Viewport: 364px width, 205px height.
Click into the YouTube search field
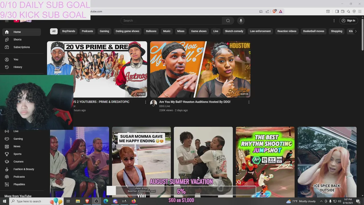pos(171,20)
